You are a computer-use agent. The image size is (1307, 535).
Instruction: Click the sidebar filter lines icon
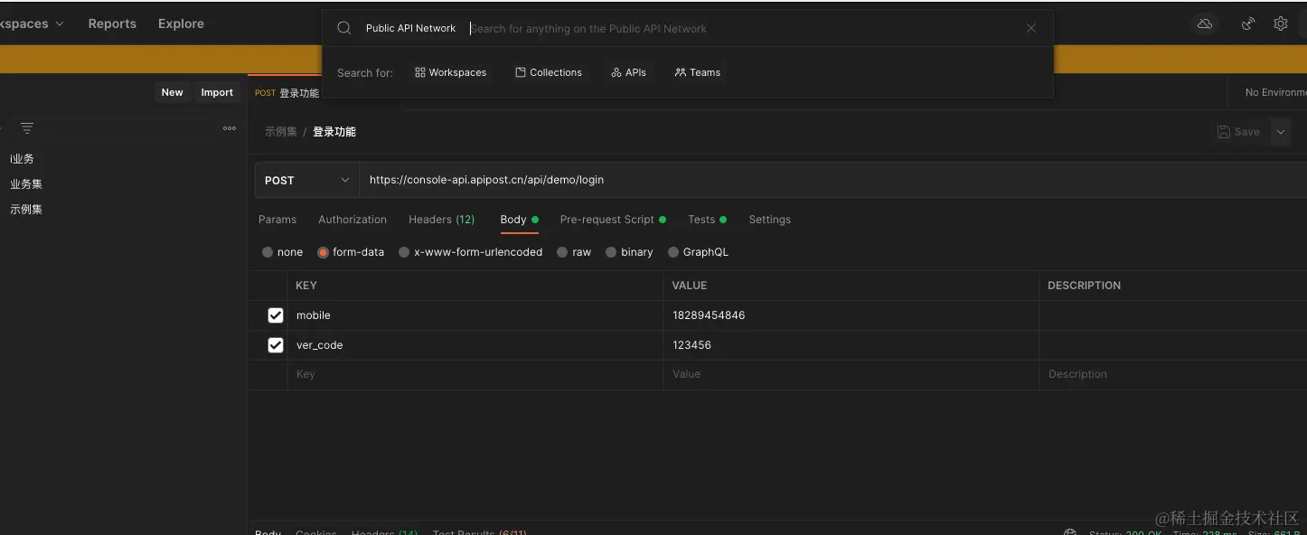coord(27,128)
